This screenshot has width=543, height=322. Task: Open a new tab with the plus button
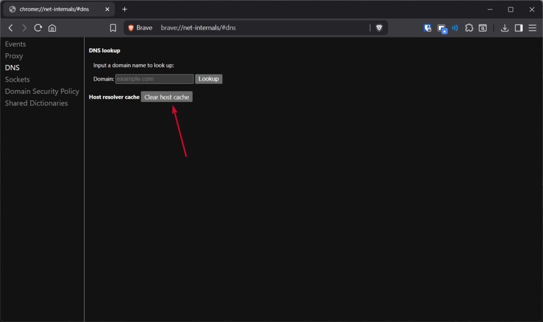[x=125, y=9]
